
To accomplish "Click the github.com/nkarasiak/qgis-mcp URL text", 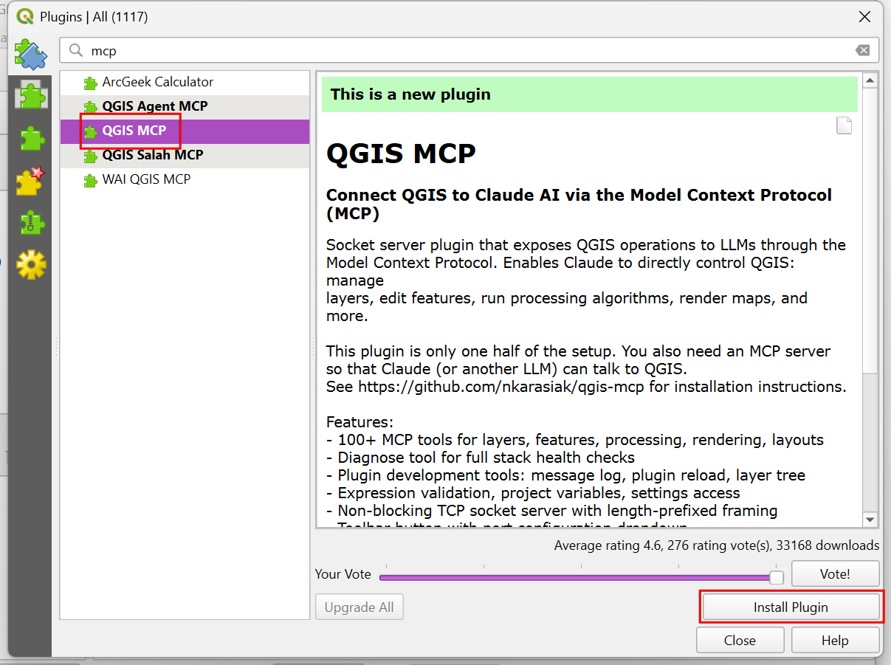I will (502, 387).
